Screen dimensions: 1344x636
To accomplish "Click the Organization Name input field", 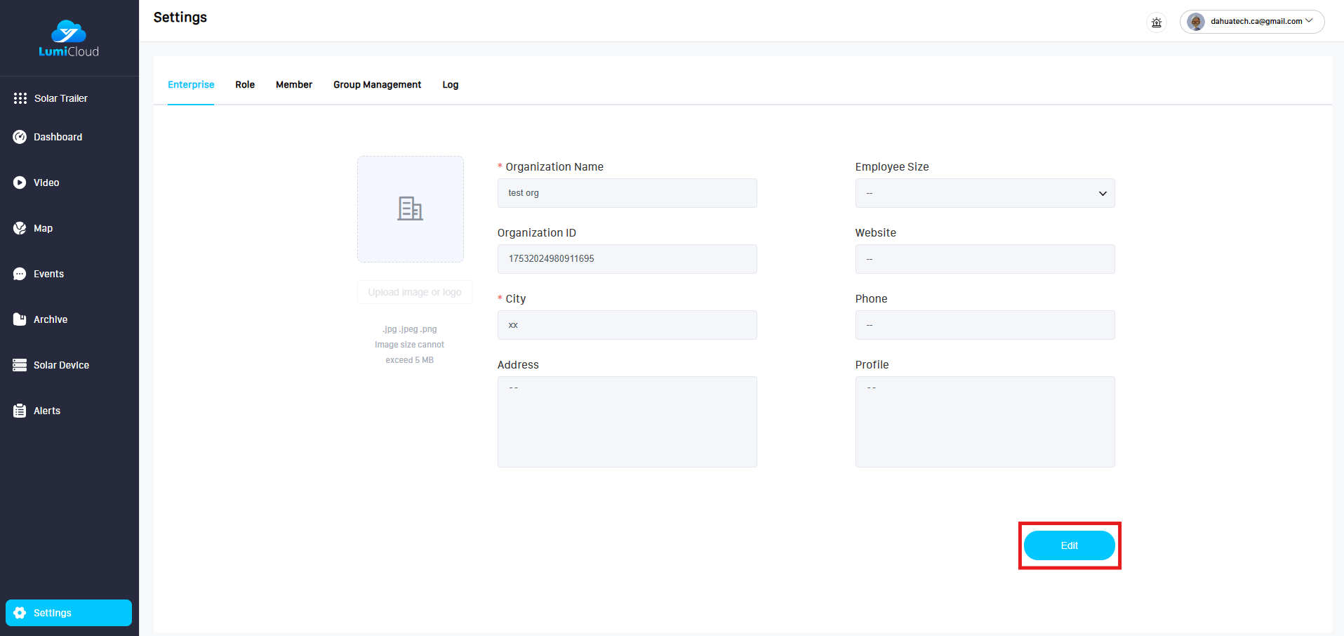I will [x=627, y=193].
